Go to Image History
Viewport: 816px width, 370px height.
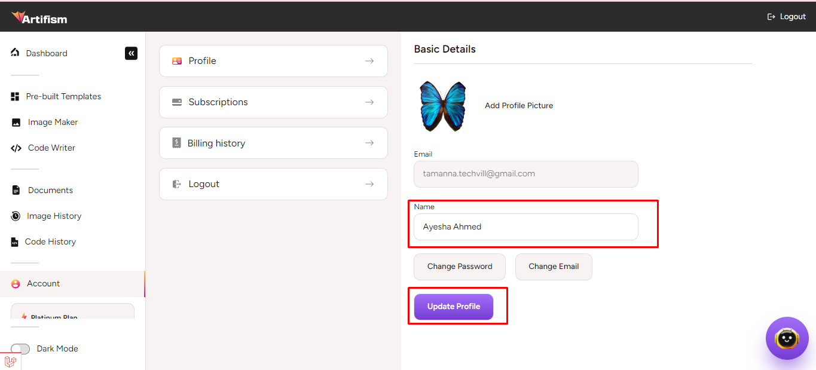pos(54,216)
